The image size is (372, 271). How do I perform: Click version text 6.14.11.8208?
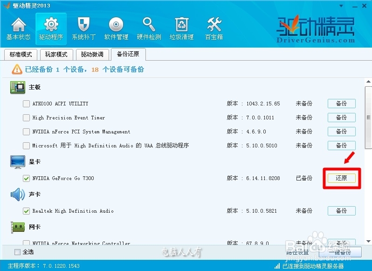click(x=263, y=178)
